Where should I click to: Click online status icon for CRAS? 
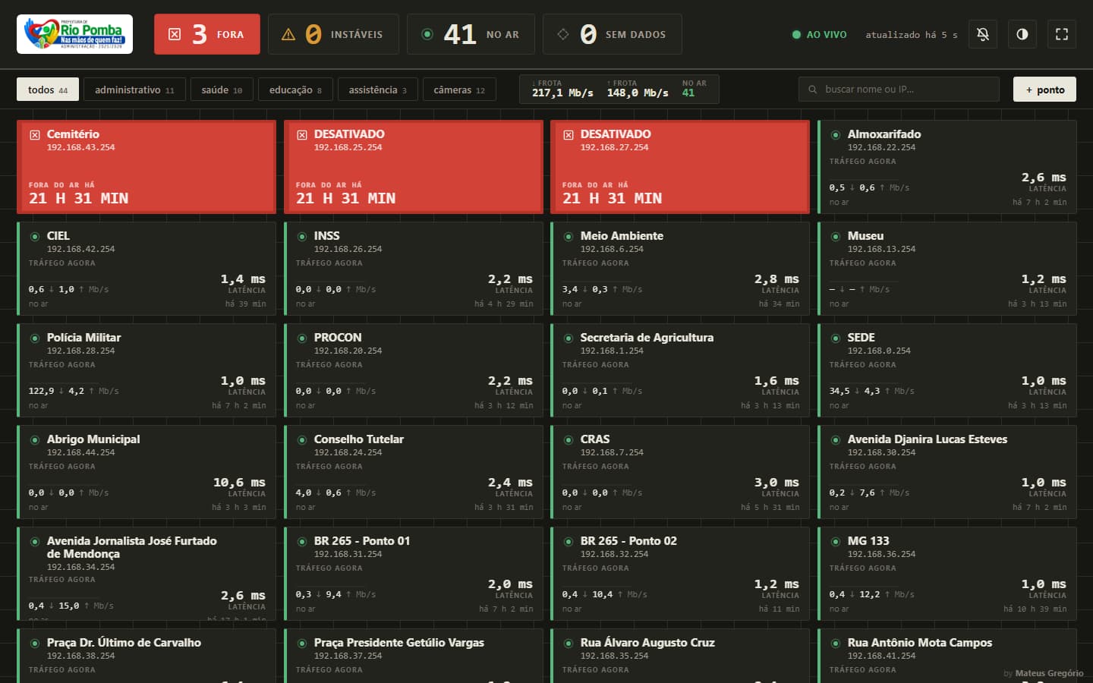pyautogui.click(x=569, y=439)
